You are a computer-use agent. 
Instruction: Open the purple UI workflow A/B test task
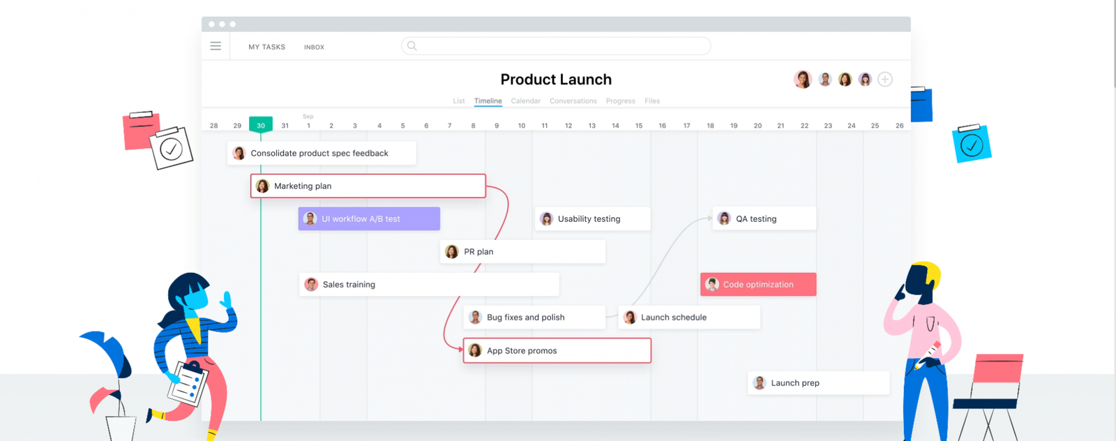pyautogui.click(x=369, y=219)
